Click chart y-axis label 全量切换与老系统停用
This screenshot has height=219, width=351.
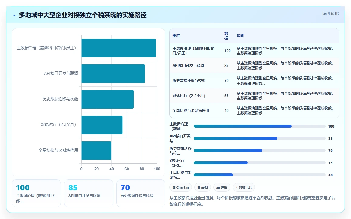58,150
